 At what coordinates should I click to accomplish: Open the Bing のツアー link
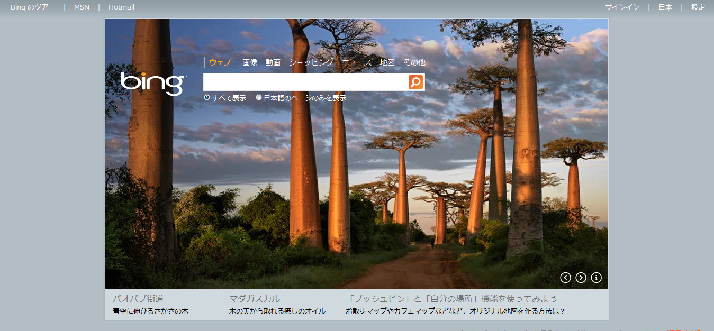pyautogui.click(x=32, y=7)
